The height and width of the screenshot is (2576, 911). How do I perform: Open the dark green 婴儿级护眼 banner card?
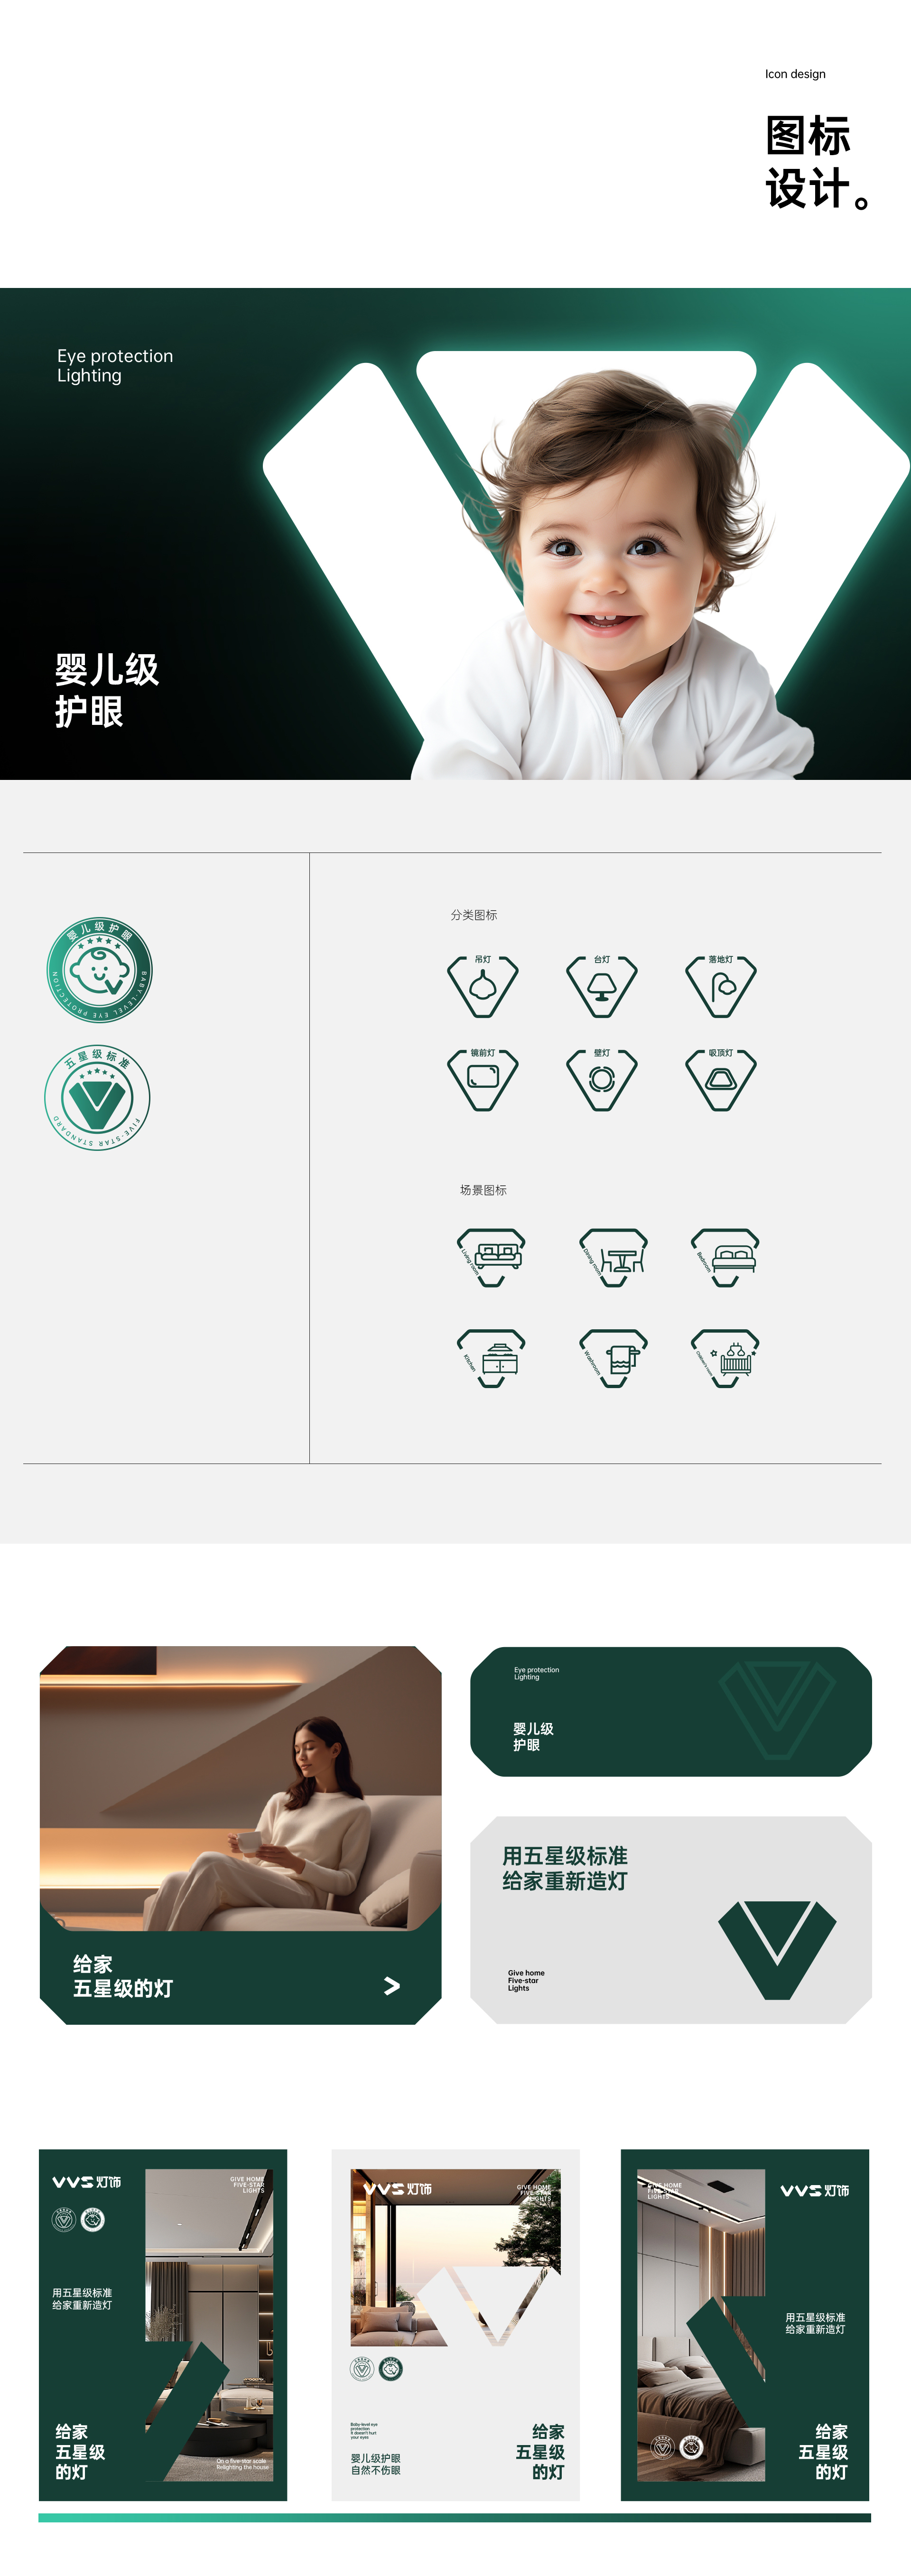tap(671, 1711)
